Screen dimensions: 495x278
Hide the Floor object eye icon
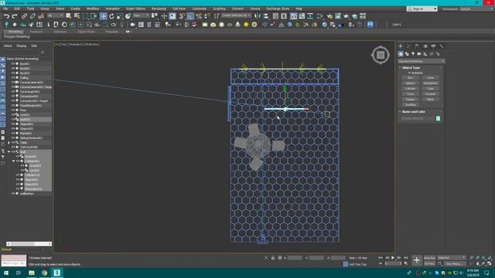tap(13, 110)
